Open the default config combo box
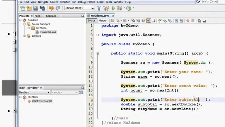Image resolution: width=225 pixels, height=127 pixels. [79, 8]
